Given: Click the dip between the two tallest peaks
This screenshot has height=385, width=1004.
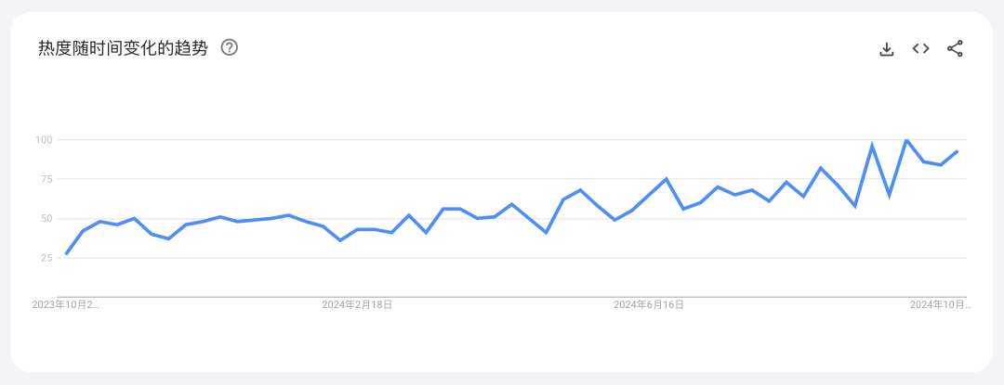Looking at the screenshot, I should pos(889,196).
